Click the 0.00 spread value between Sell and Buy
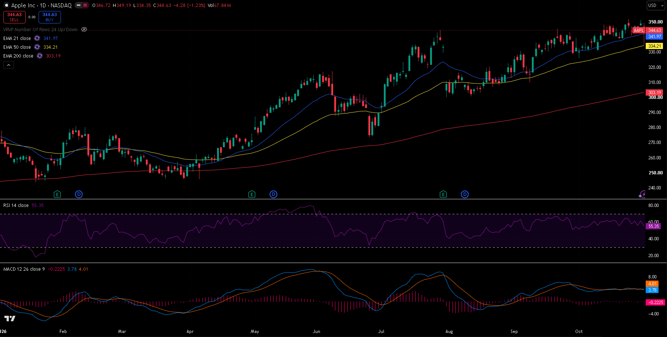The height and width of the screenshot is (337, 667). 32,17
